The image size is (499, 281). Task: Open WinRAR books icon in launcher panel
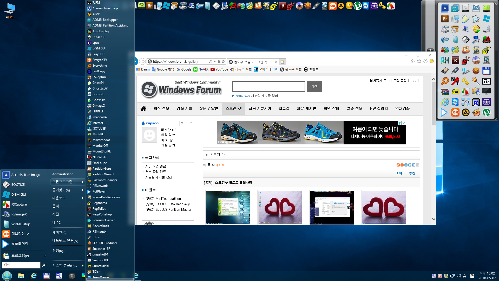(445, 92)
